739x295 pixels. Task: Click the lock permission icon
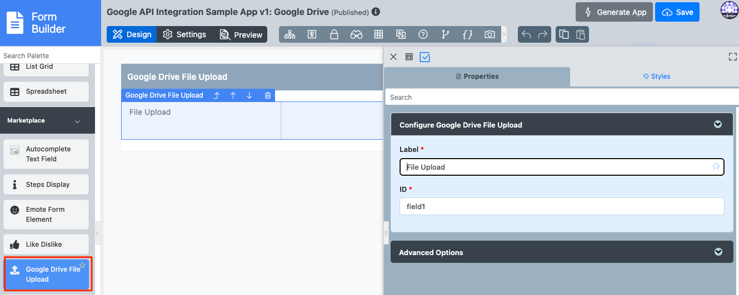click(334, 34)
